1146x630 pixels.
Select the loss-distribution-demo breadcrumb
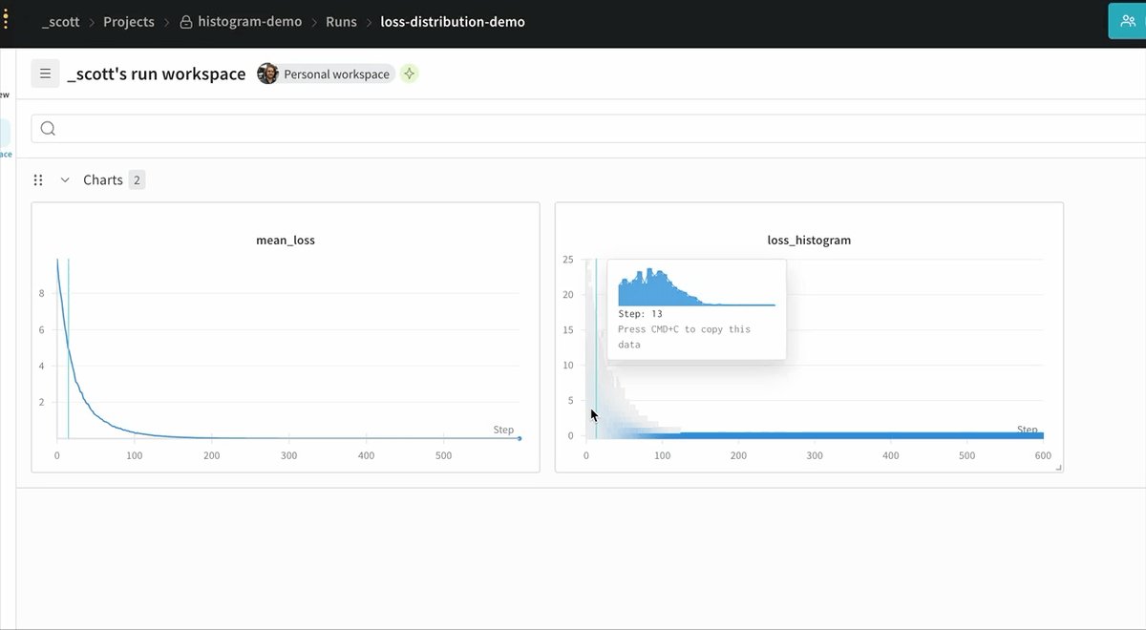pos(452,22)
